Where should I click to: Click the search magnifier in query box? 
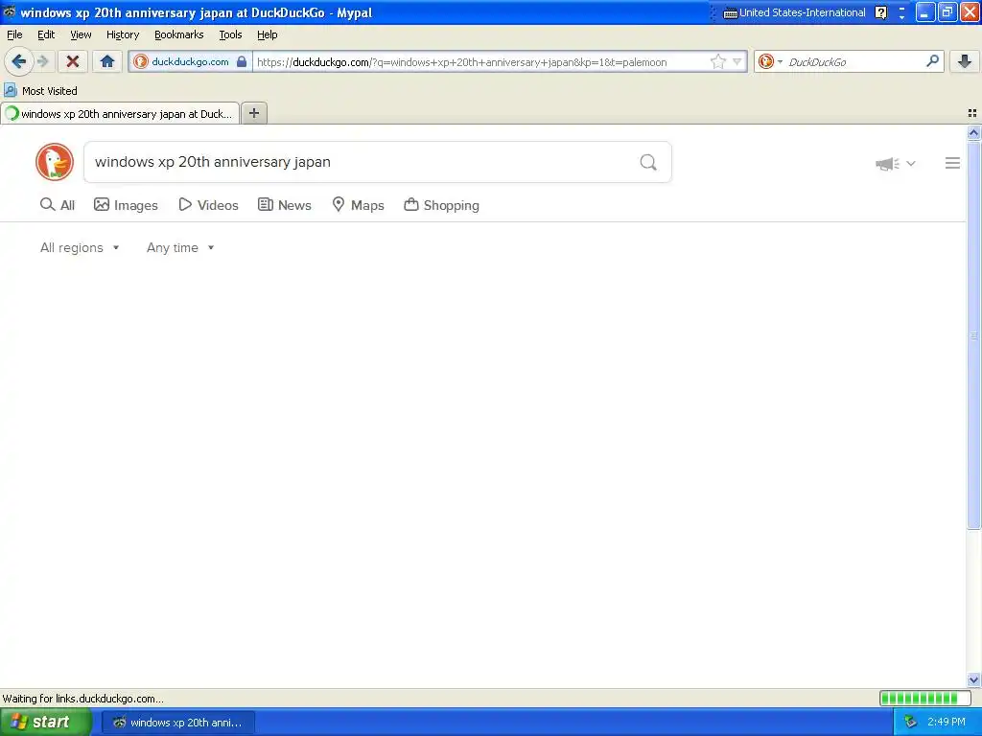(x=648, y=163)
